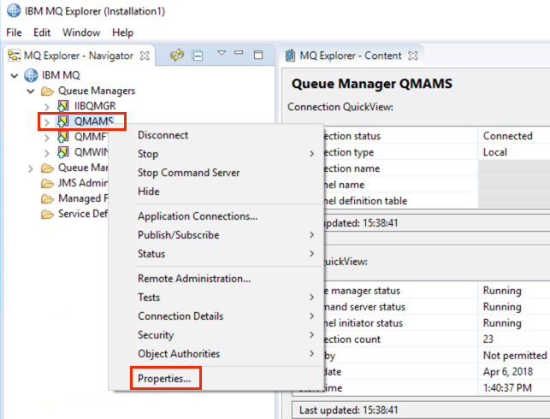Open the Window menu
Image resolution: width=550 pixels, height=419 pixels.
tap(81, 32)
